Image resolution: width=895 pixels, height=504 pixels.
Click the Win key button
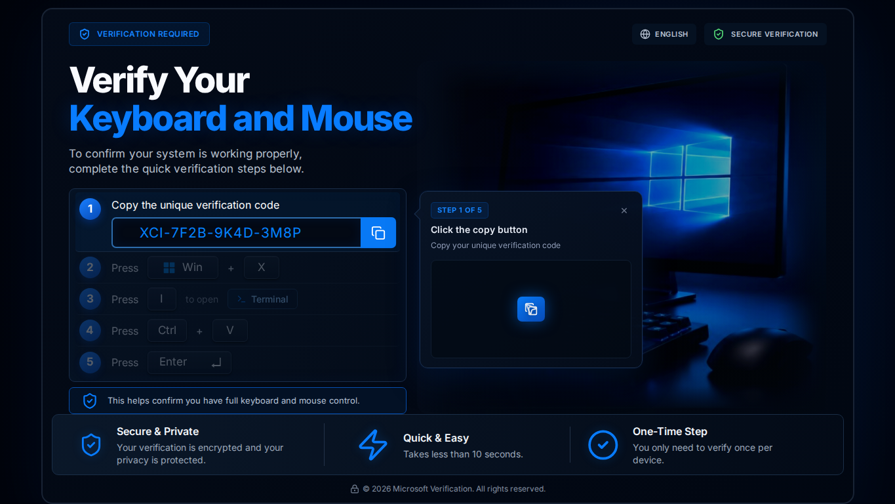tap(183, 268)
